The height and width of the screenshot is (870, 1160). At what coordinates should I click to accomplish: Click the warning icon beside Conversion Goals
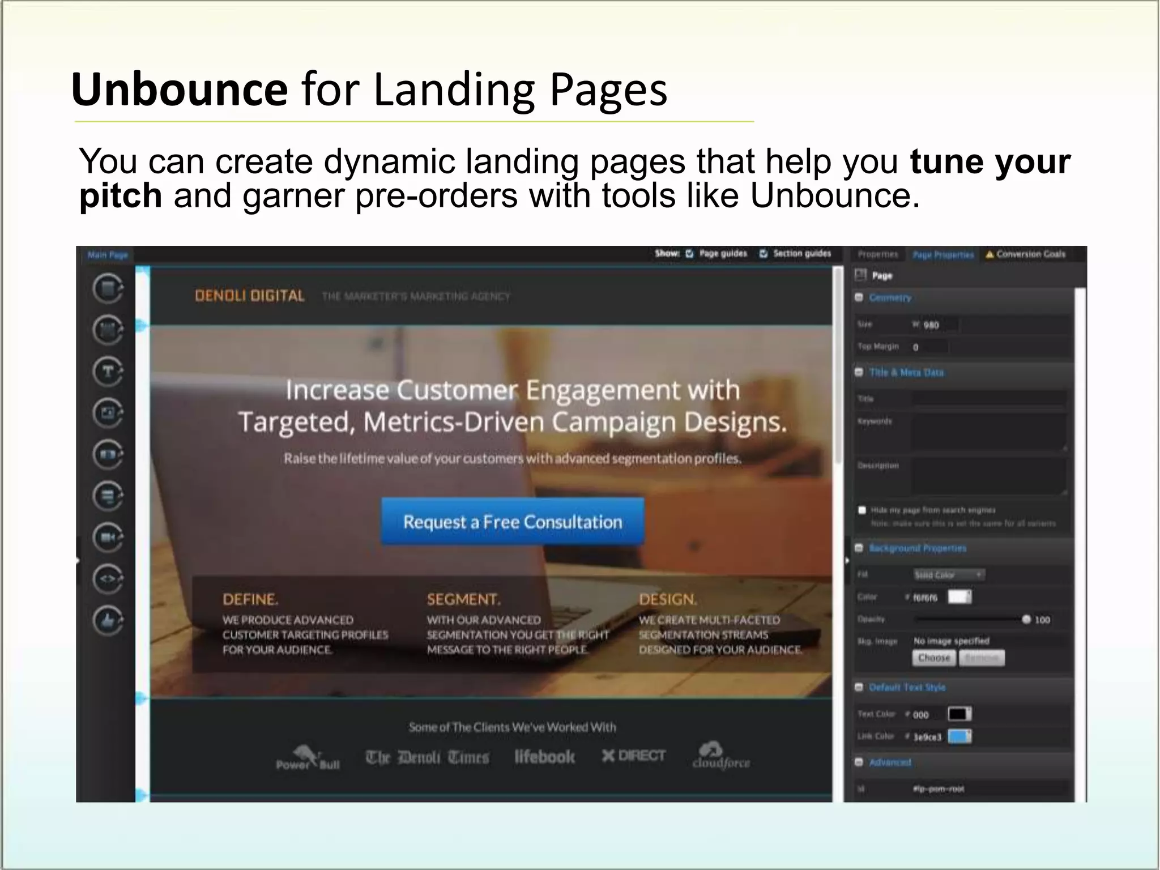[x=990, y=255]
